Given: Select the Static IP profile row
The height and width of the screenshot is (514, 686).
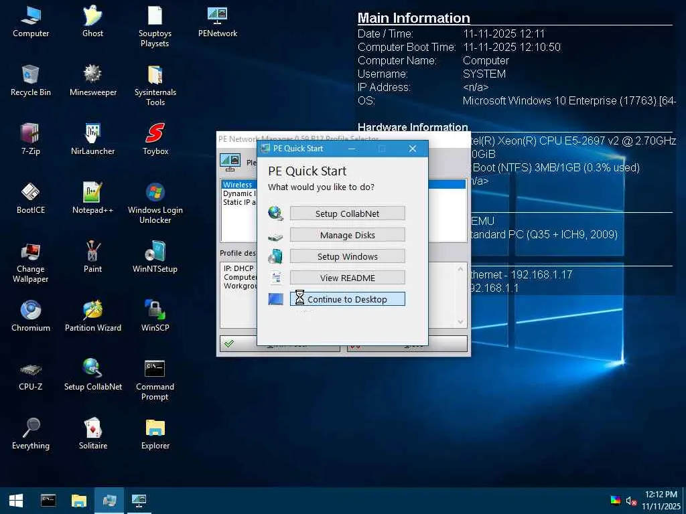Looking at the screenshot, I should point(239,202).
